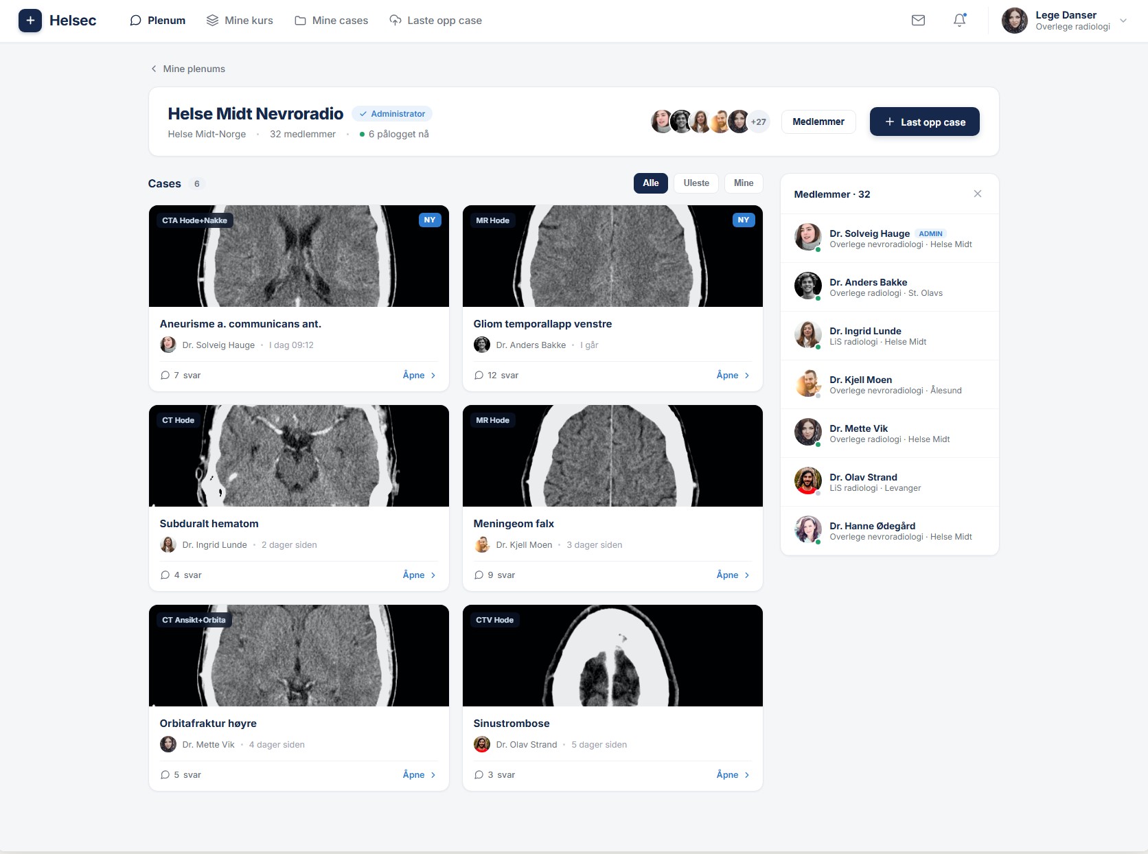Click the 6 pålogget nå status
1148x854 pixels.
click(394, 134)
